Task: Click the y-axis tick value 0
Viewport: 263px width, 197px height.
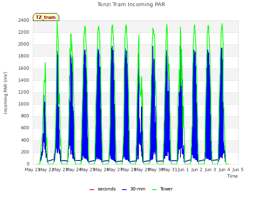Action: tap(28, 164)
